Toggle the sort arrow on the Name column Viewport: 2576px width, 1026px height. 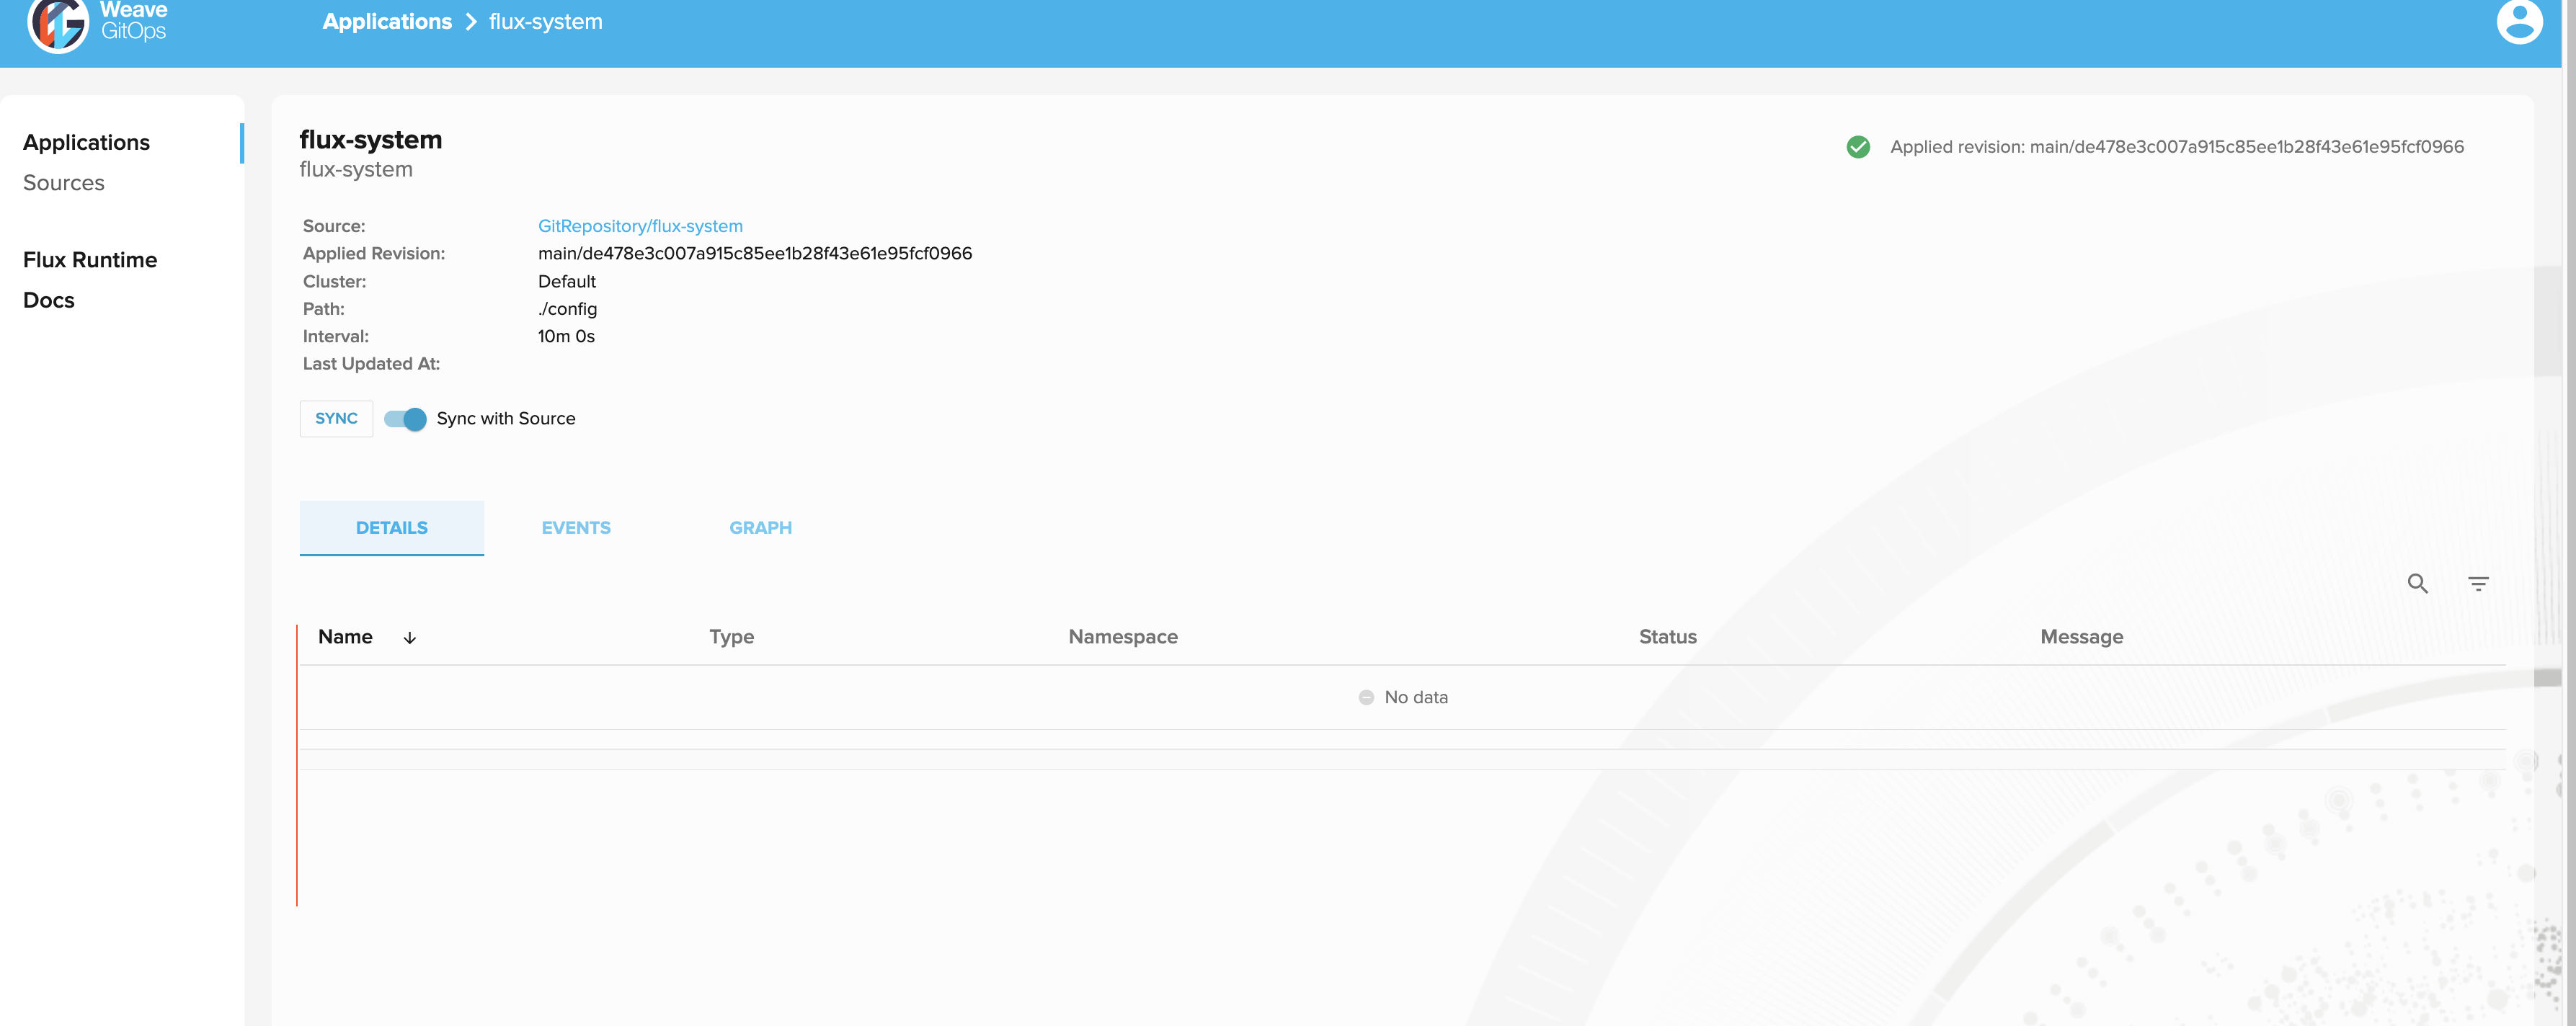pyautogui.click(x=409, y=637)
